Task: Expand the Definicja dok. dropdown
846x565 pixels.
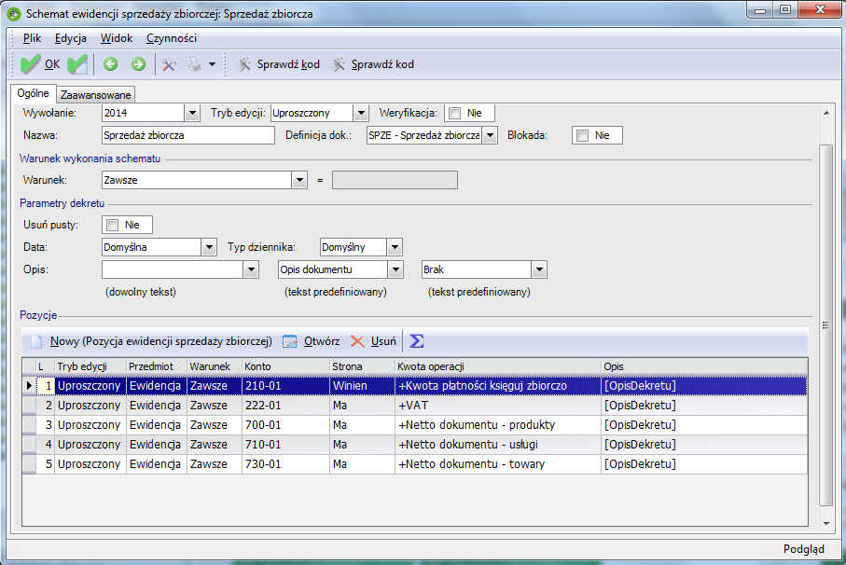Action: (x=490, y=135)
